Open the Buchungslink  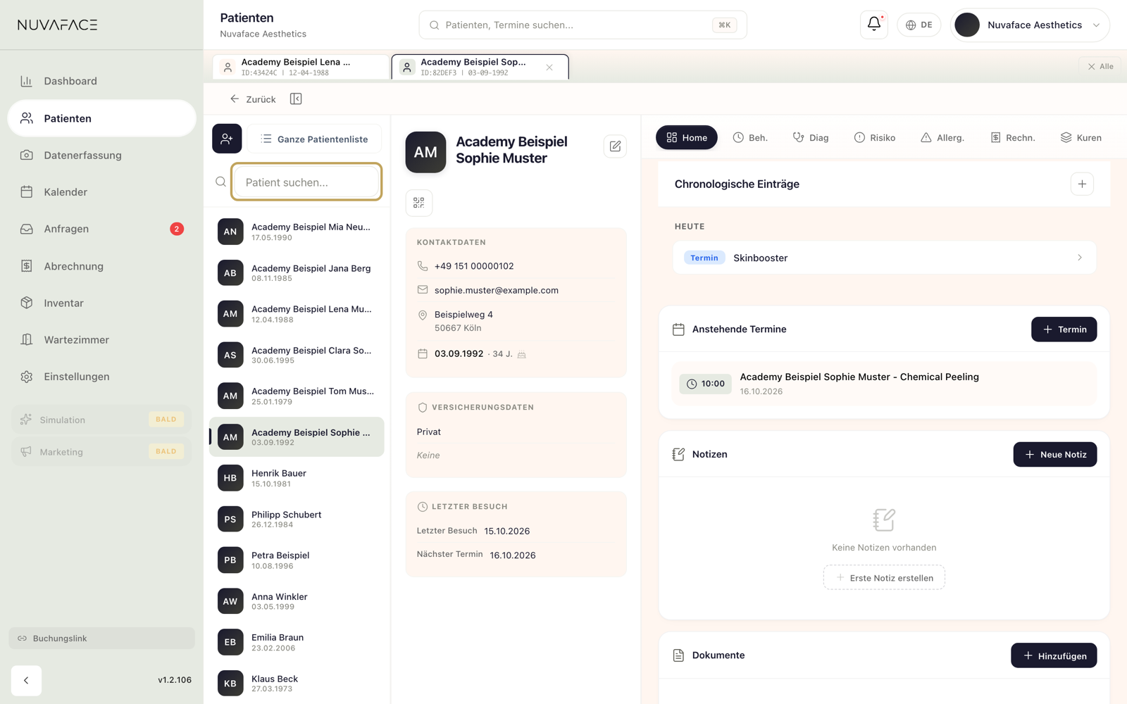(102, 639)
